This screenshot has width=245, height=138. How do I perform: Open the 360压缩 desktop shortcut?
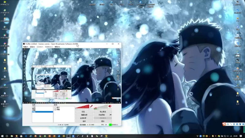pyautogui.click(x=5, y=28)
